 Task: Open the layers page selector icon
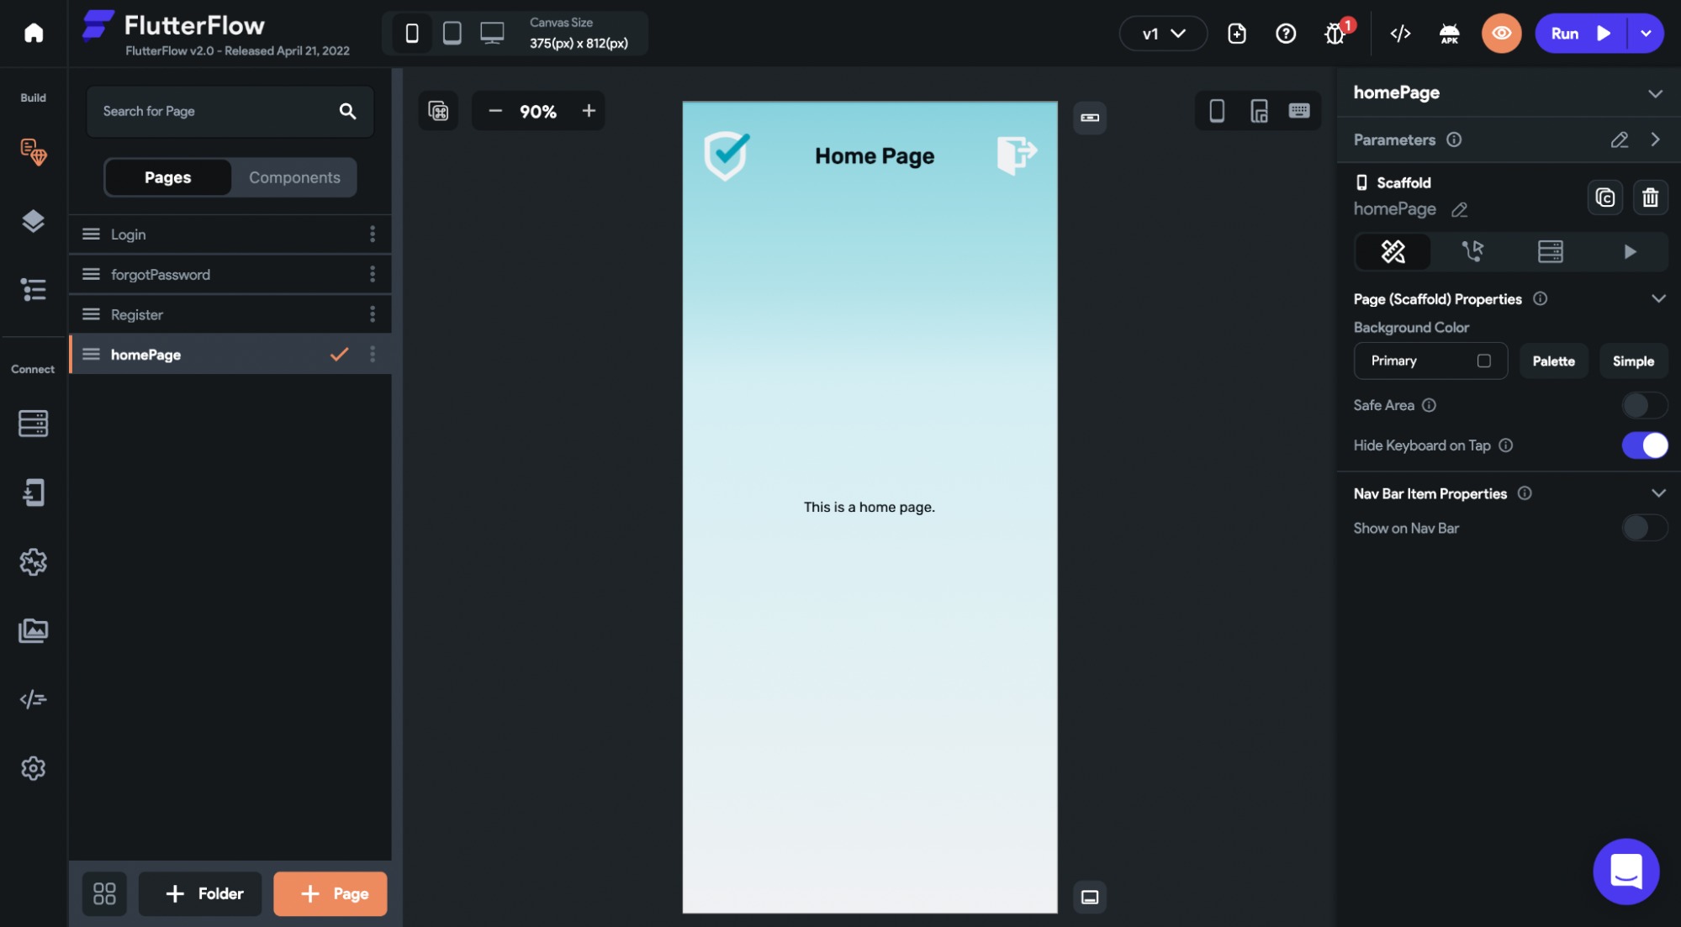coord(34,221)
